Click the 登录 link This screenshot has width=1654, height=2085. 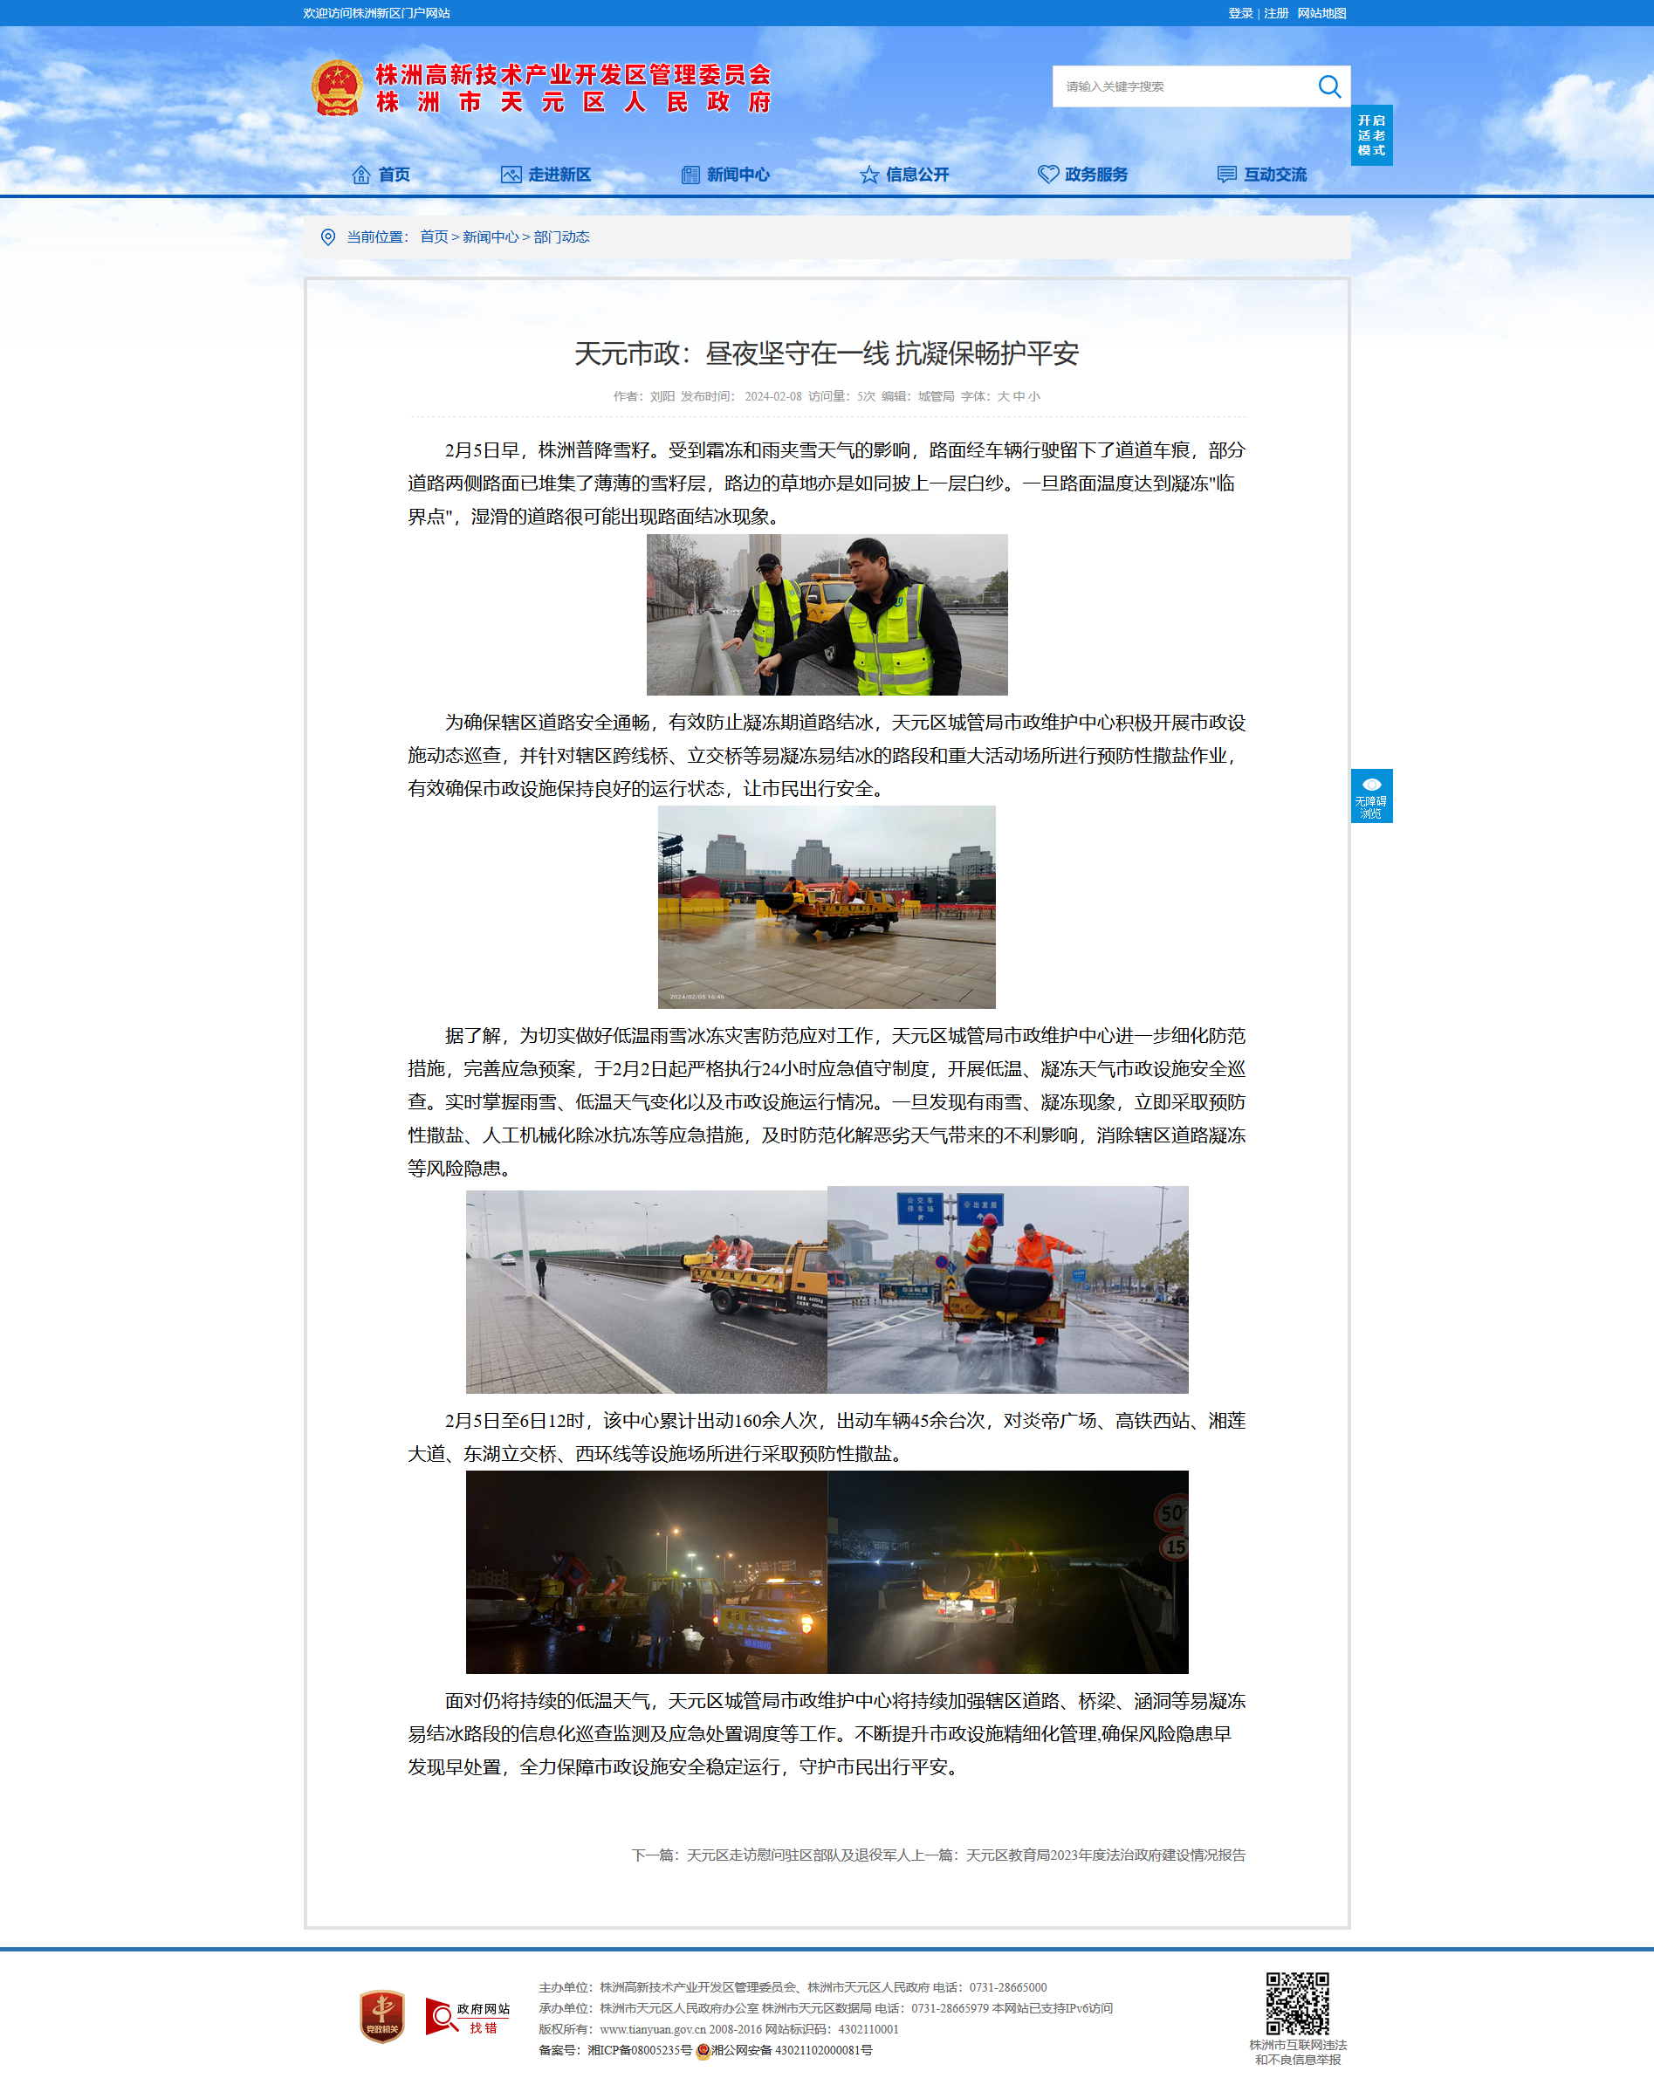pos(1240,14)
